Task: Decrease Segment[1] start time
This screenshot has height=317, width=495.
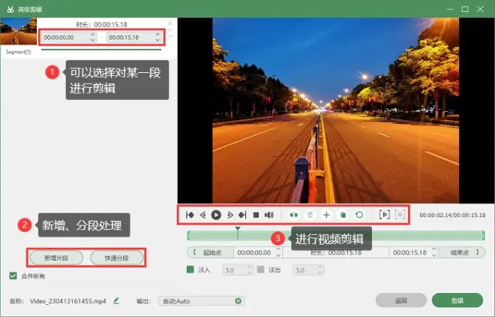Action: tap(92, 40)
